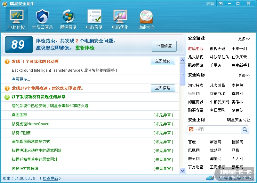Click the orange info icon beside 发现279个使用痕迹
The width and height of the screenshot is (257, 183).
click(7, 88)
